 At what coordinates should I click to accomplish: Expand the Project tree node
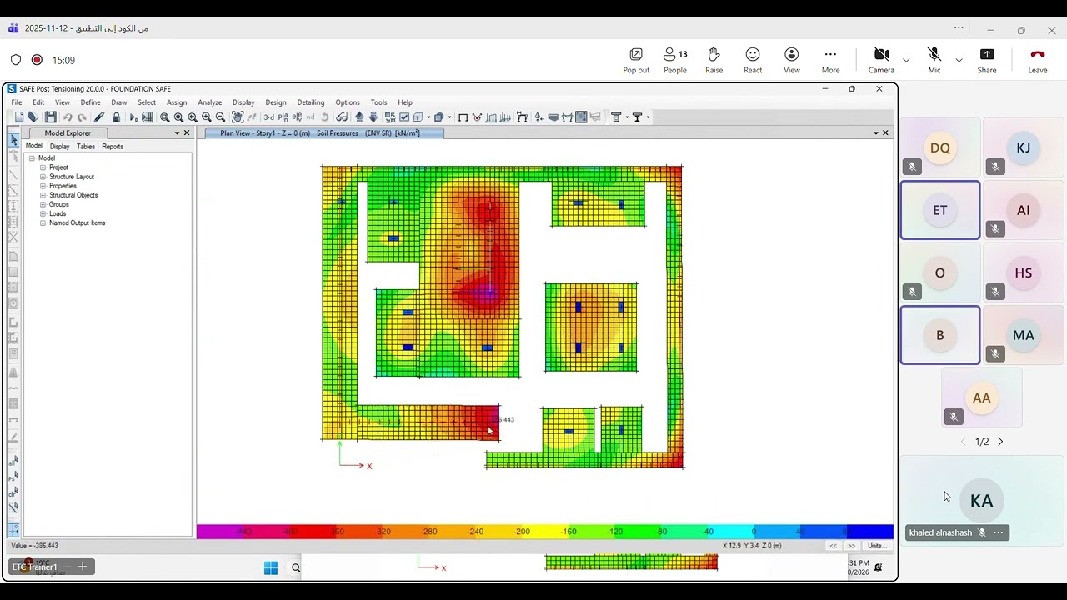coord(43,167)
